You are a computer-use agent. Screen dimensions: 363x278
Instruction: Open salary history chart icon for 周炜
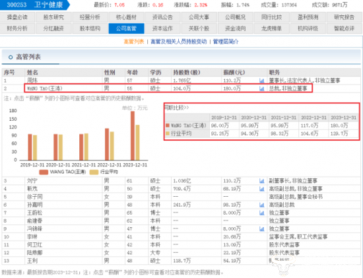[x=261, y=81]
